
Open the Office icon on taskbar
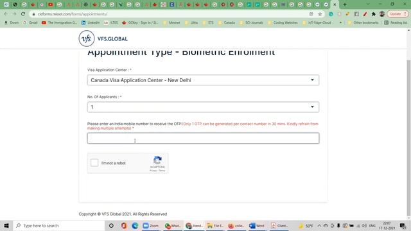[x=124, y=225]
